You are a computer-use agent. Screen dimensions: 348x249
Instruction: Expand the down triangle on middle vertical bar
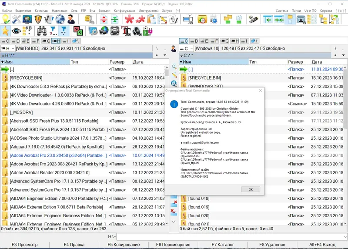174,222
